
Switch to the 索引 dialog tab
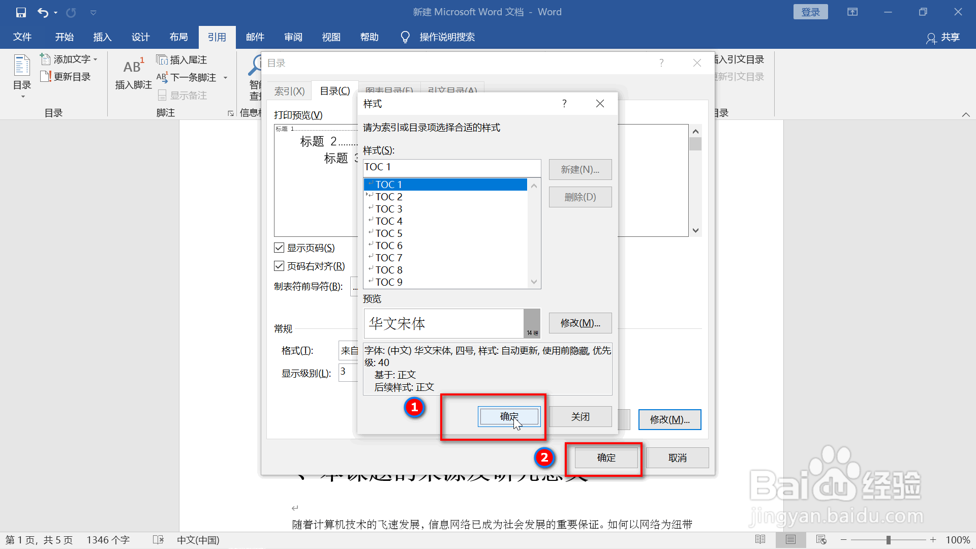pos(289,91)
